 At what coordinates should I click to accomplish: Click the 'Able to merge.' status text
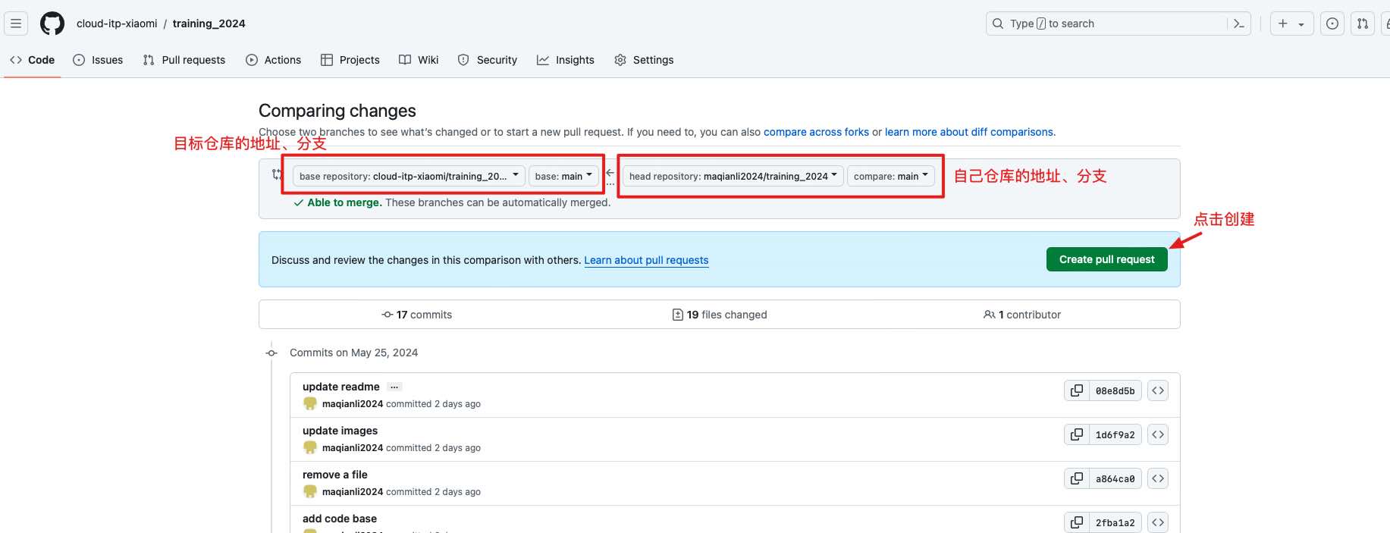(344, 202)
